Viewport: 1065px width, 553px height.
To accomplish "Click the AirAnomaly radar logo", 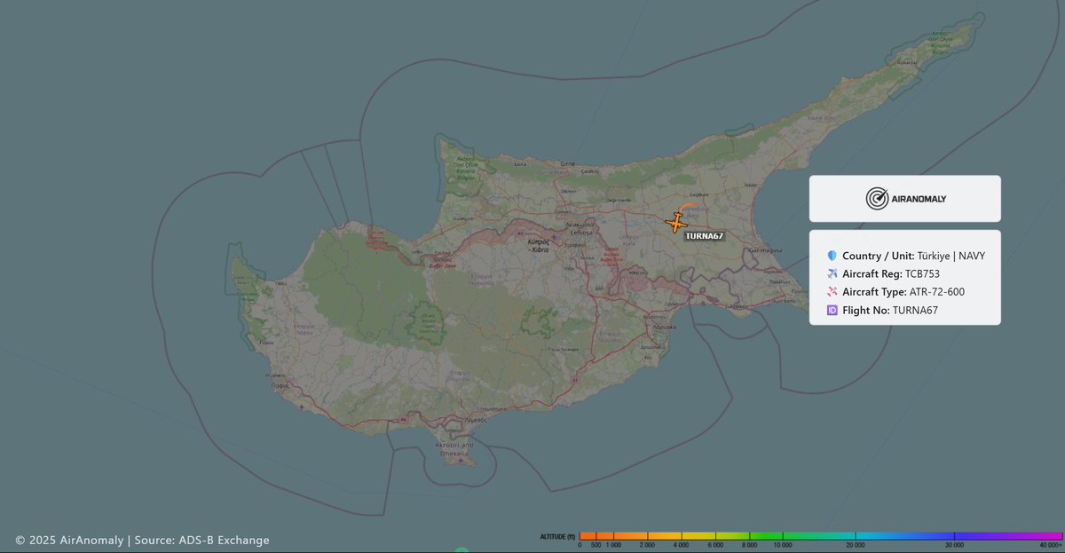I will [877, 199].
